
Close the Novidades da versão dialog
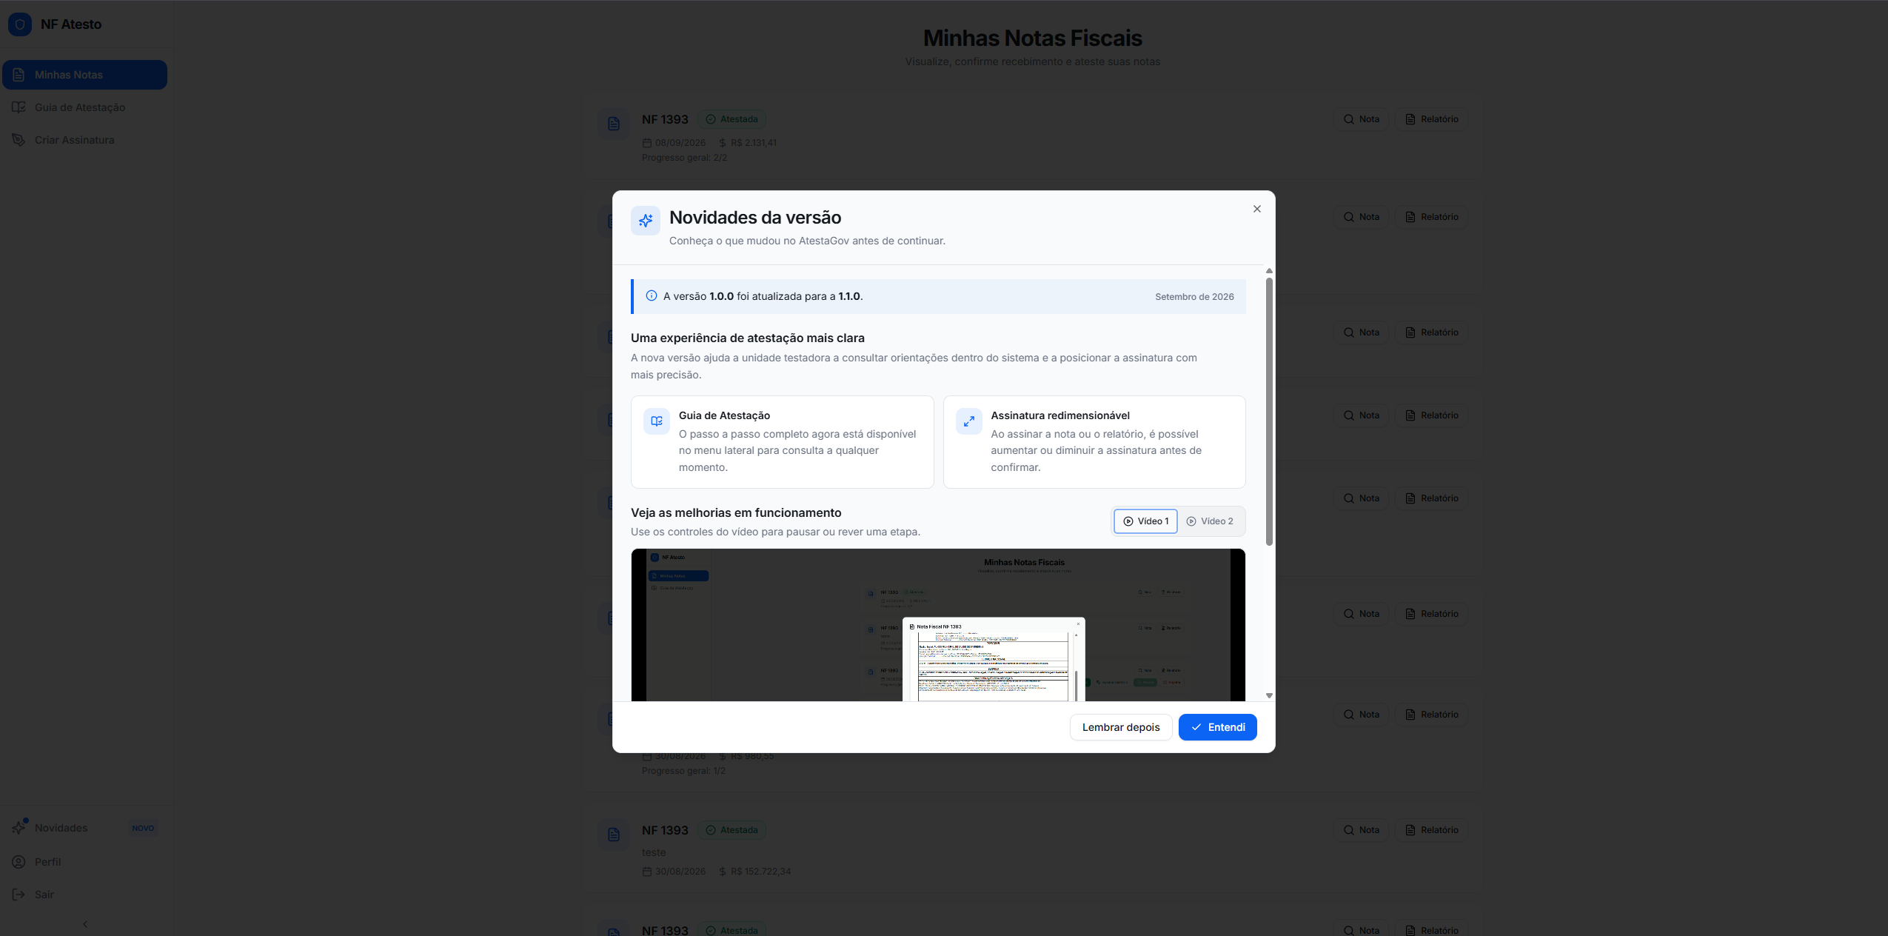click(1256, 209)
